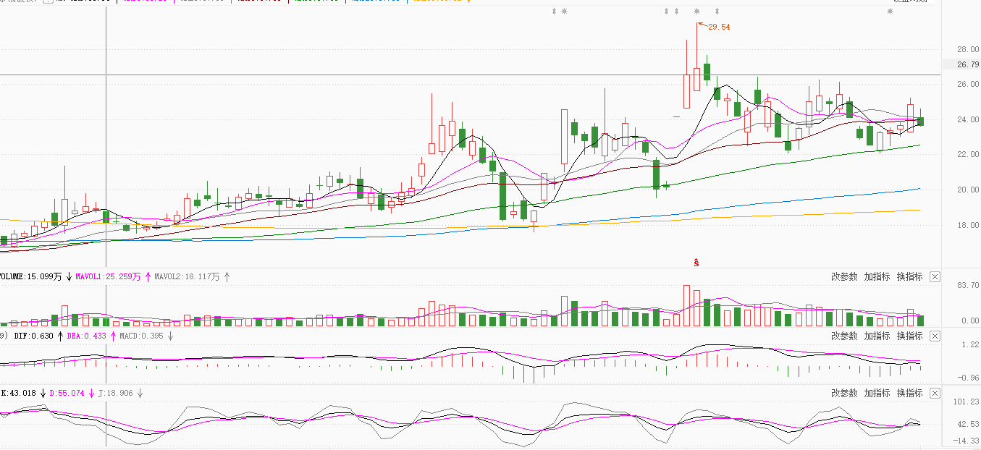Close the MACD indicator panel

pyautogui.click(x=935, y=336)
